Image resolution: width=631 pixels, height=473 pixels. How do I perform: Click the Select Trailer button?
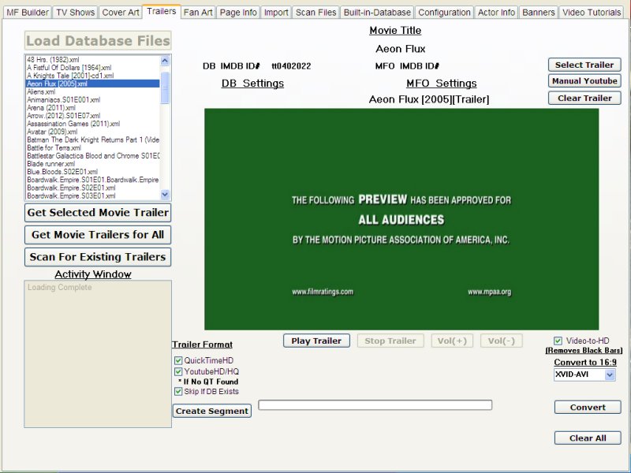(584, 65)
